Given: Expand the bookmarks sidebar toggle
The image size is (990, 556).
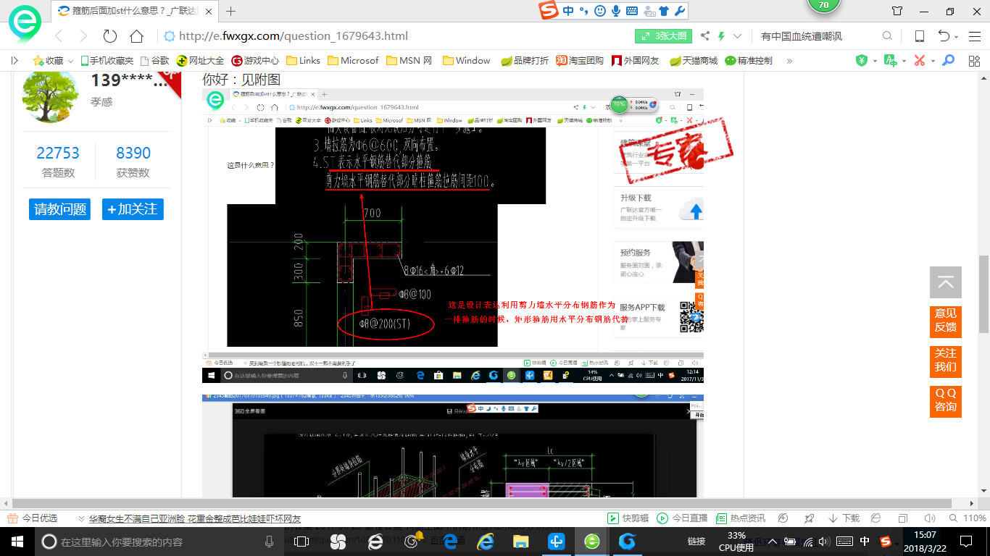Looking at the screenshot, I should click(14, 61).
